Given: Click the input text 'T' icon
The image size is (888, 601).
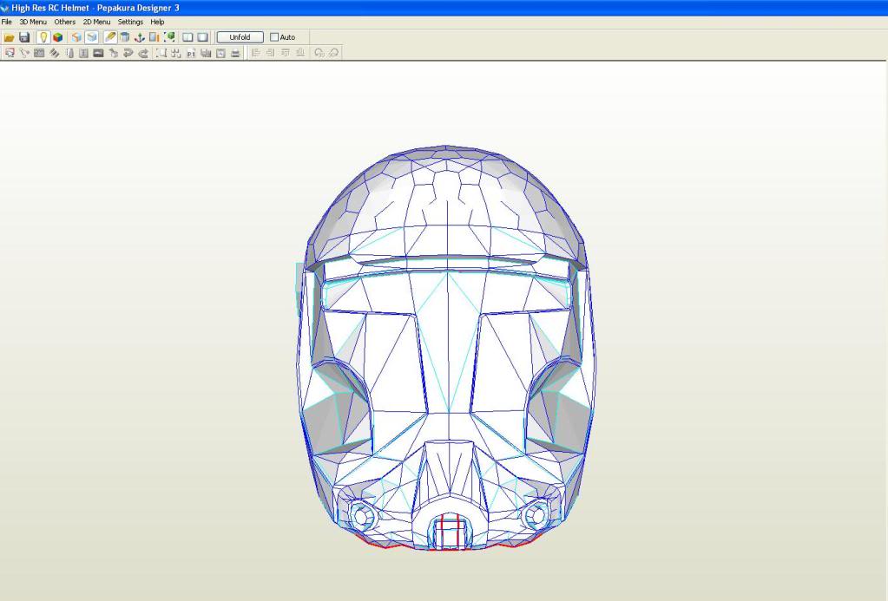Looking at the screenshot, I should pyautogui.click(x=84, y=53).
